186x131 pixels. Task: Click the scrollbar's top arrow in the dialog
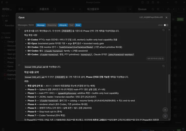(169, 29)
